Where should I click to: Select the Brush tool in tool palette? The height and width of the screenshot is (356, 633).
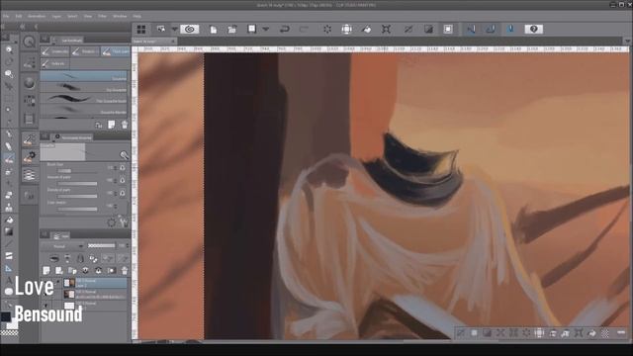click(9, 158)
